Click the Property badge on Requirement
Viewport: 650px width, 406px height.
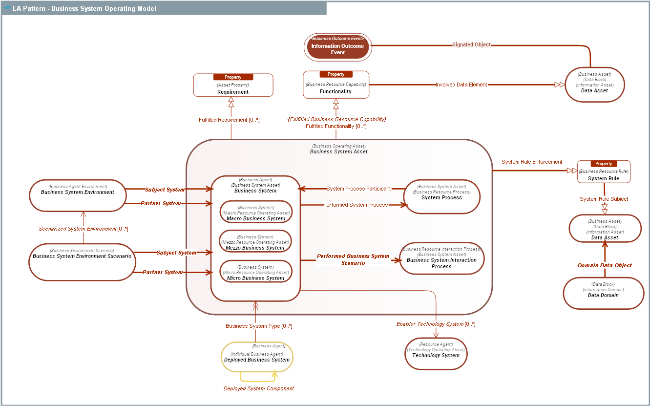(233, 77)
